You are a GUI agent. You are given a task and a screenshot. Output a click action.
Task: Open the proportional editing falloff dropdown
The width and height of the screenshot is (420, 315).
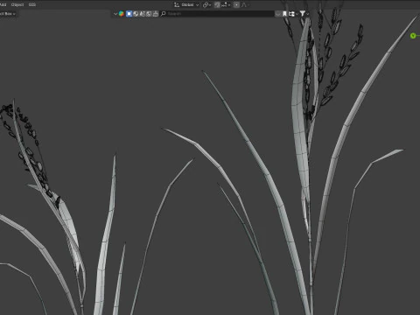pyautogui.click(x=245, y=5)
